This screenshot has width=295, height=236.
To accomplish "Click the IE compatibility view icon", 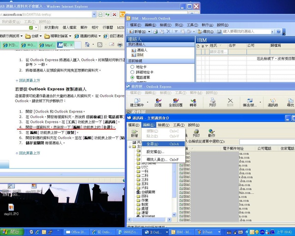I will [x=101, y=14].
